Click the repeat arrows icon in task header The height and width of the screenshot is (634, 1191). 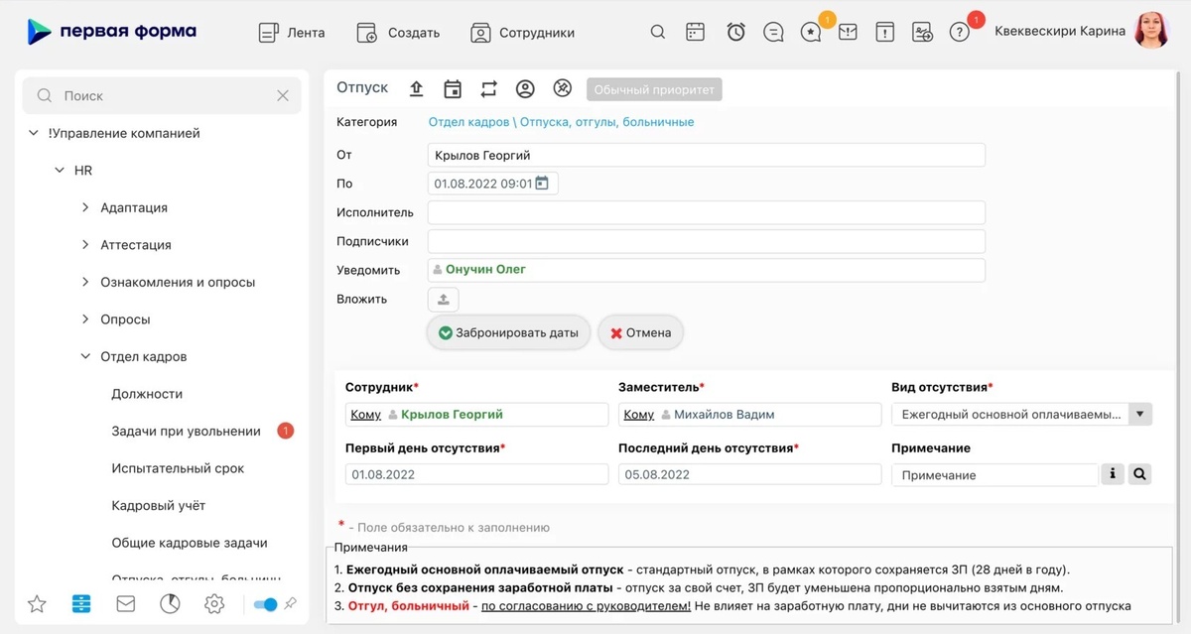point(488,88)
